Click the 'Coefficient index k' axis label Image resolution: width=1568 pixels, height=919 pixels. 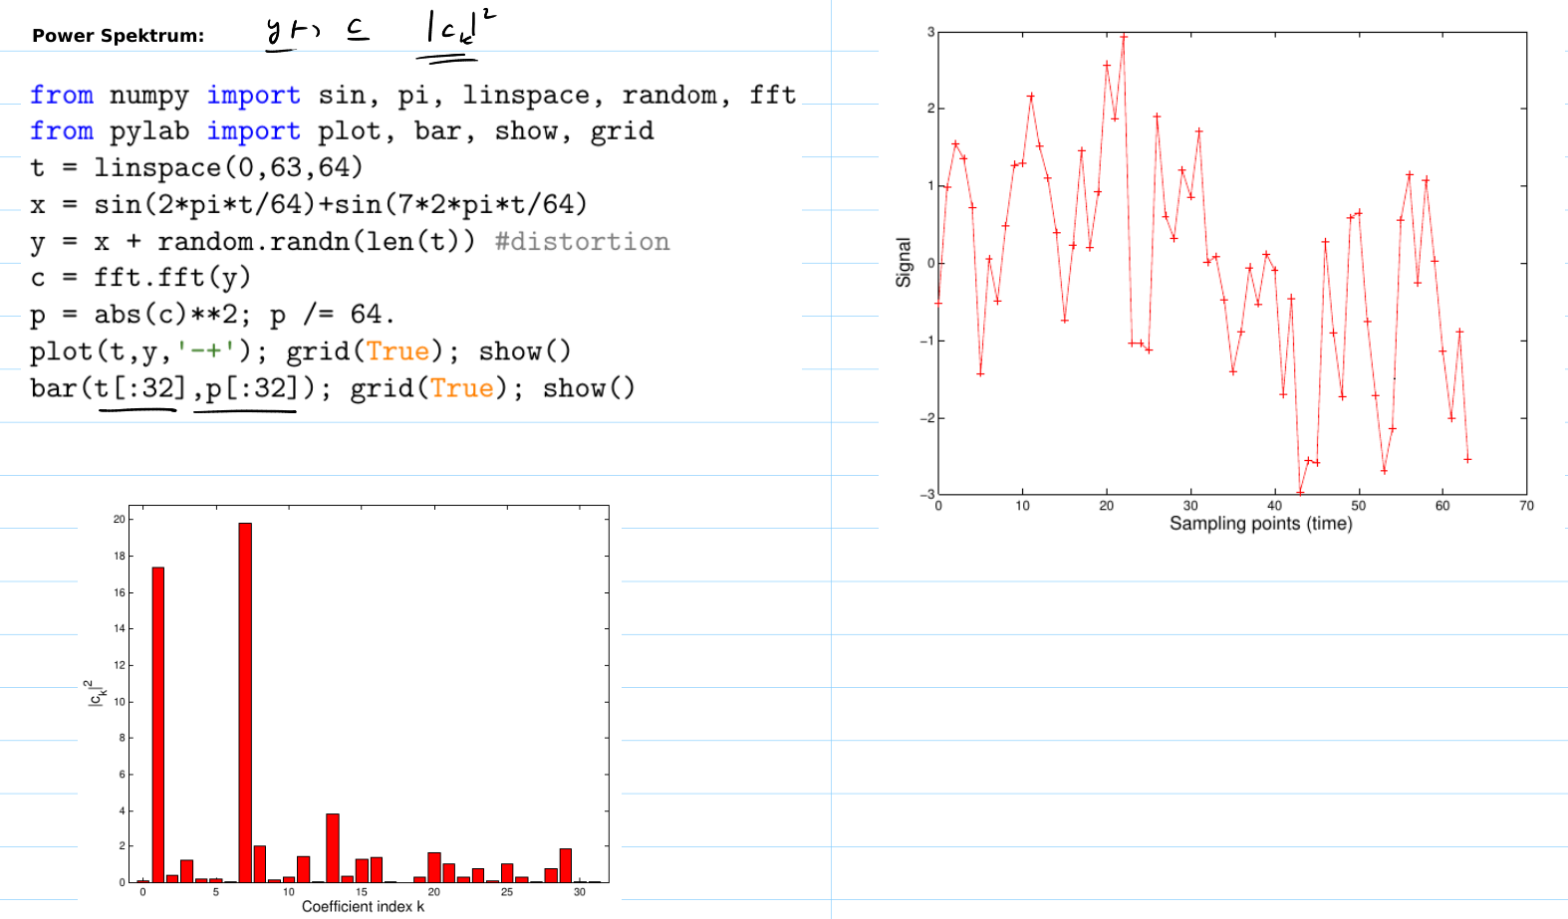click(363, 906)
